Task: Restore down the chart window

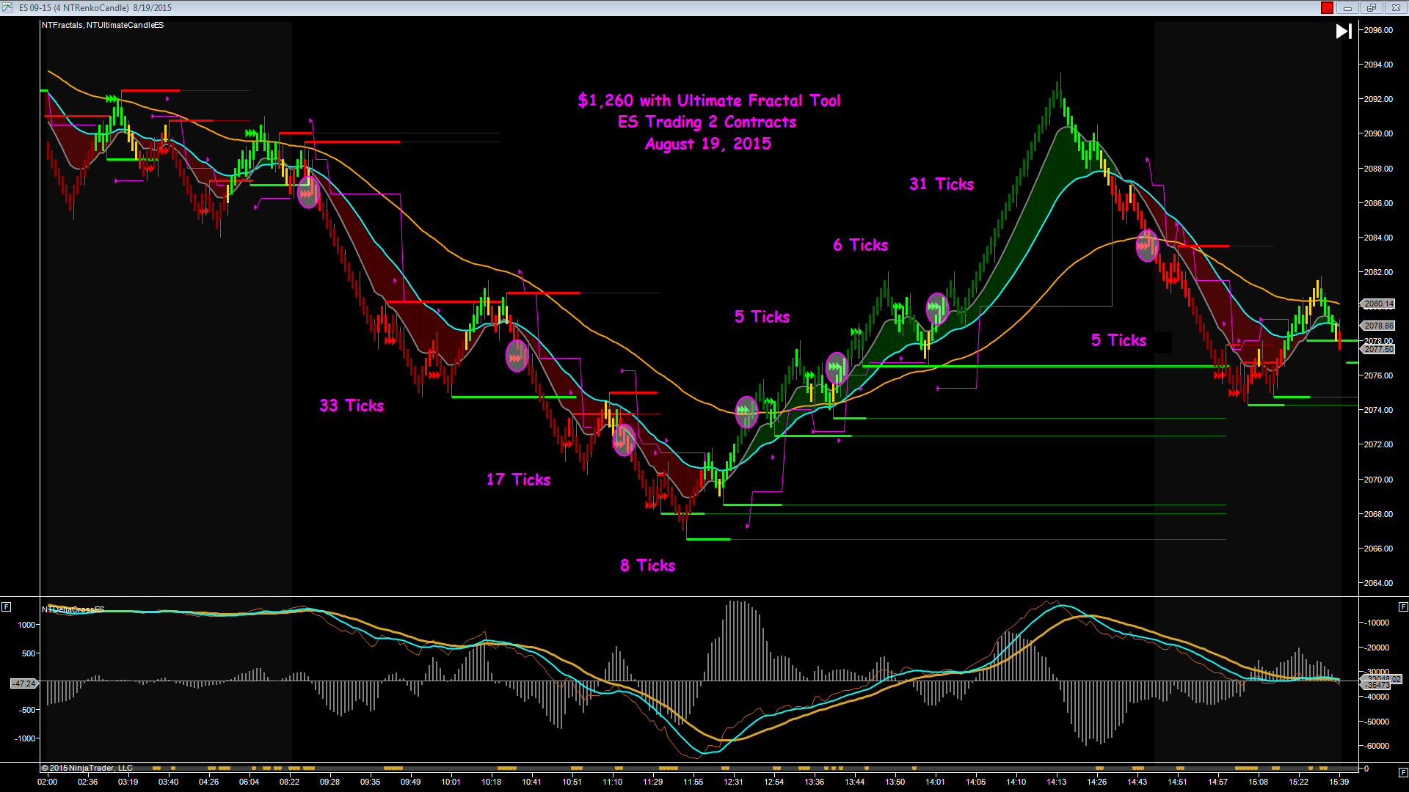Action: [1371, 8]
